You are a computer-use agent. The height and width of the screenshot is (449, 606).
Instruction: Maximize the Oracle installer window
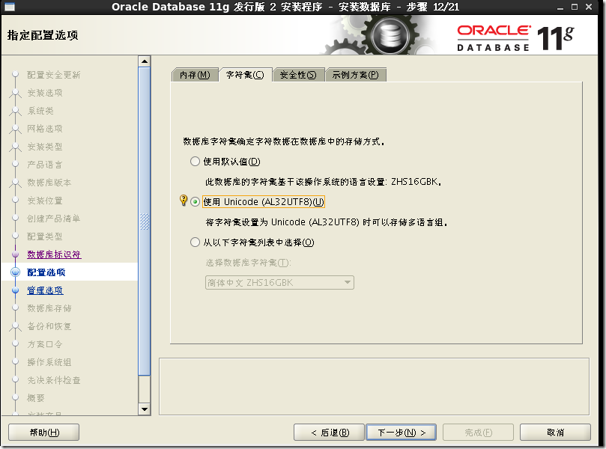[x=575, y=7]
